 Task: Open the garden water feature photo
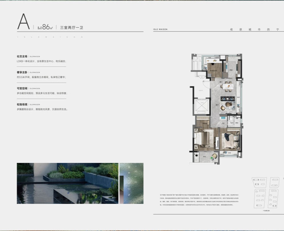pos(68,183)
